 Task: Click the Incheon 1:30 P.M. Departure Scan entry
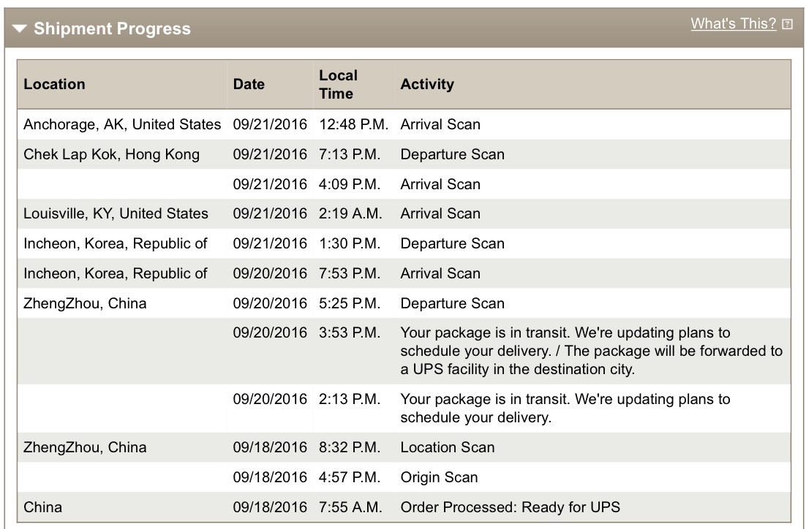(x=452, y=243)
